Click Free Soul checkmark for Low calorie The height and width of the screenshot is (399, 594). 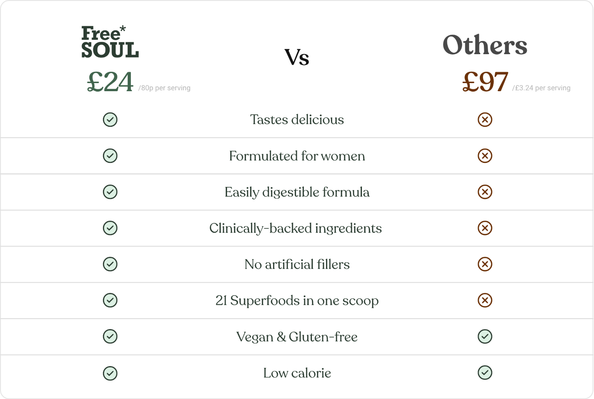[110, 372]
